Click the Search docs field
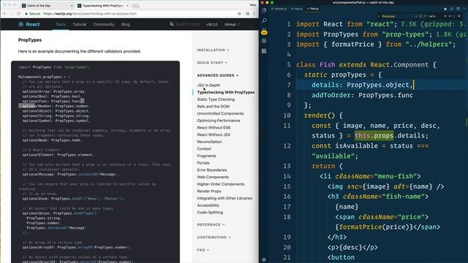 (187, 24)
